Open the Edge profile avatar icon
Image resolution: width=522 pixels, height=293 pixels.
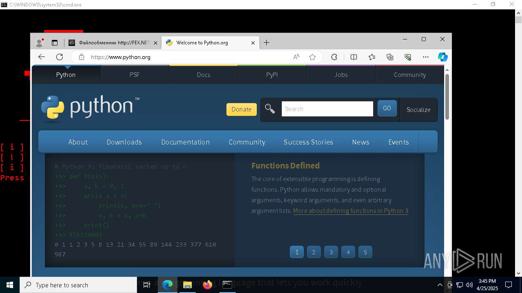(x=40, y=42)
